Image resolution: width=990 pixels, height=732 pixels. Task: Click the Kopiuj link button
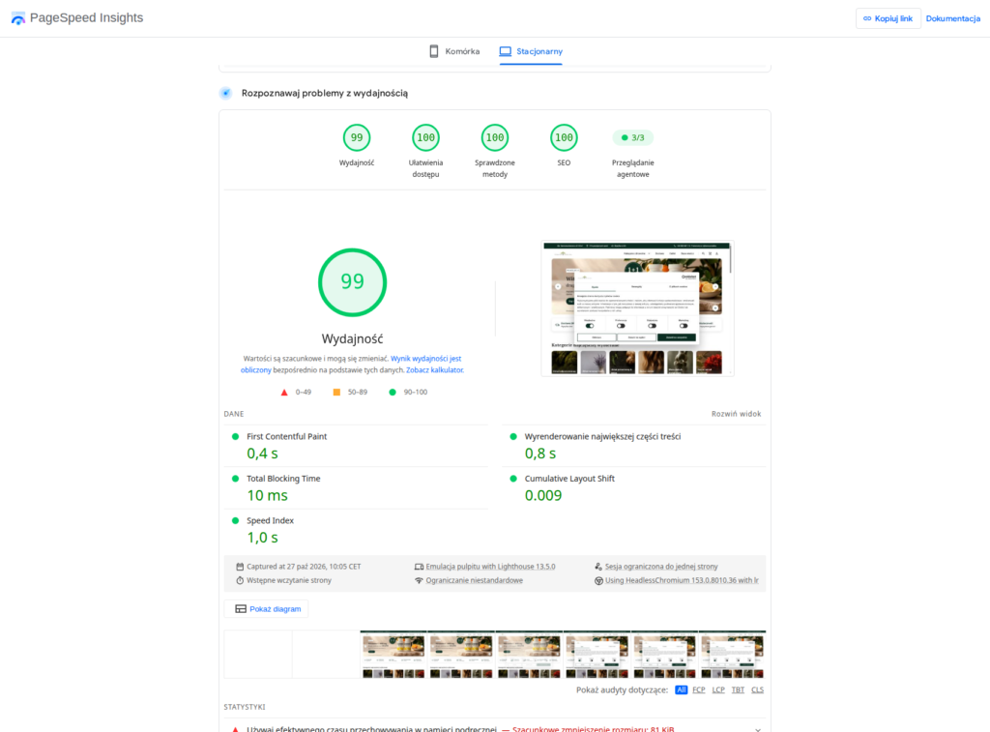click(888, 18)
